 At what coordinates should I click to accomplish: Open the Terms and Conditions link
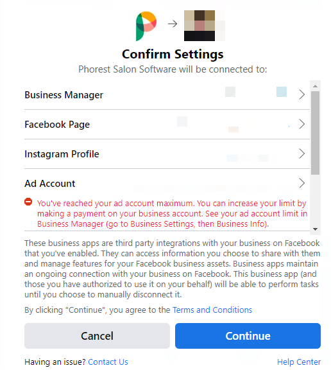click(x=212, y=310)
